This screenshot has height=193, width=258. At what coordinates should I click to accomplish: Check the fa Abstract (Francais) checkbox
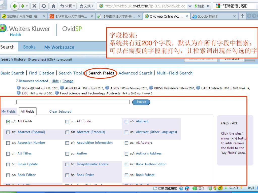click(67, 132)
